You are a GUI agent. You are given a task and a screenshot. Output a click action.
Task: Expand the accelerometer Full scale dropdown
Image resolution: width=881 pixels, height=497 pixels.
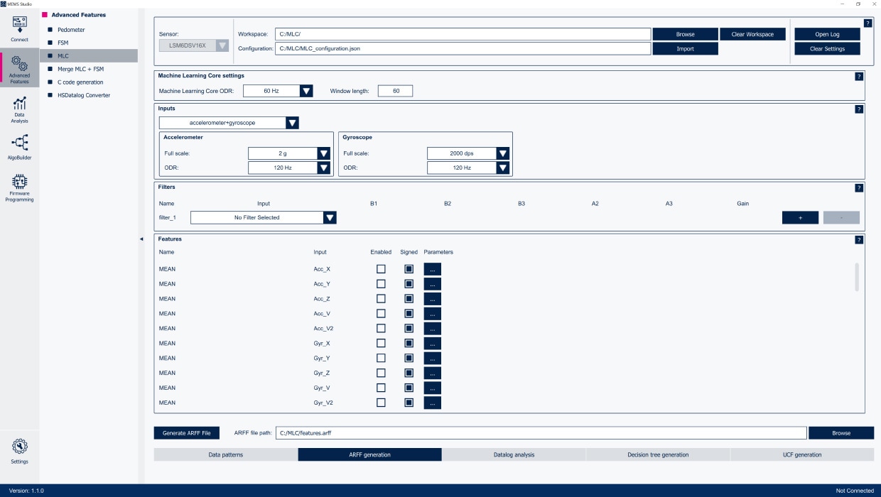coord(323,153)
